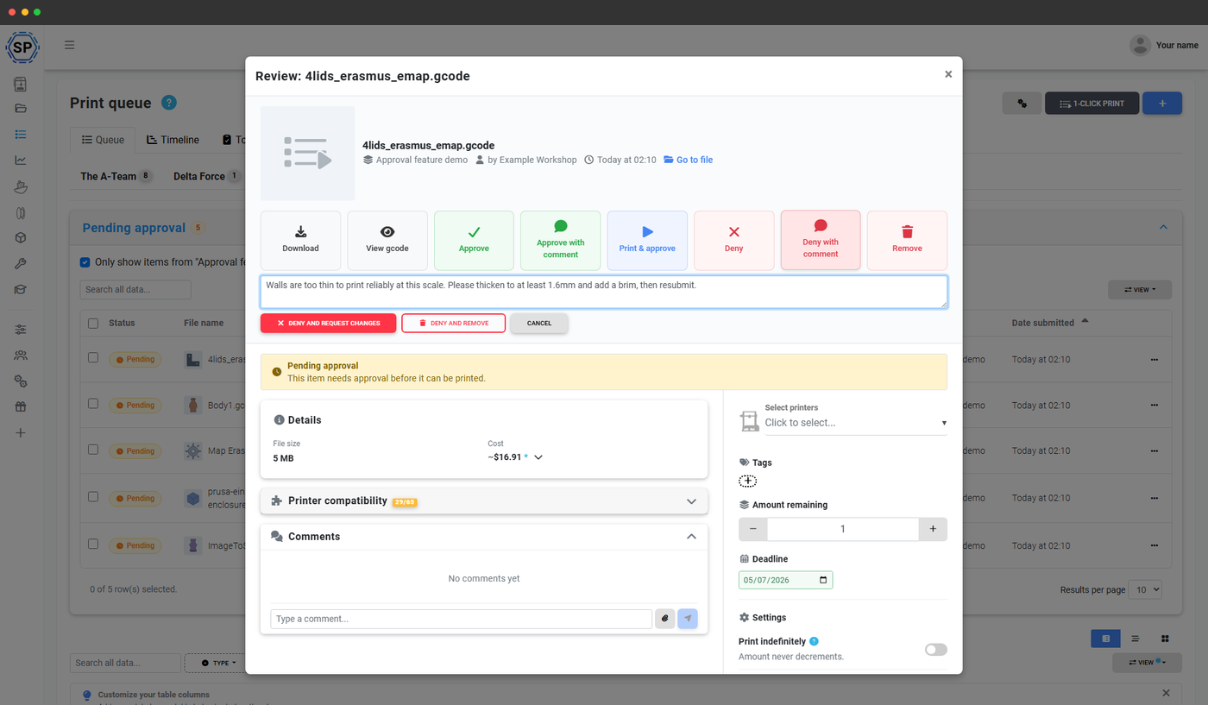
Task: Uncheck Only show items from Approval feature
Action: coord(85,262)
